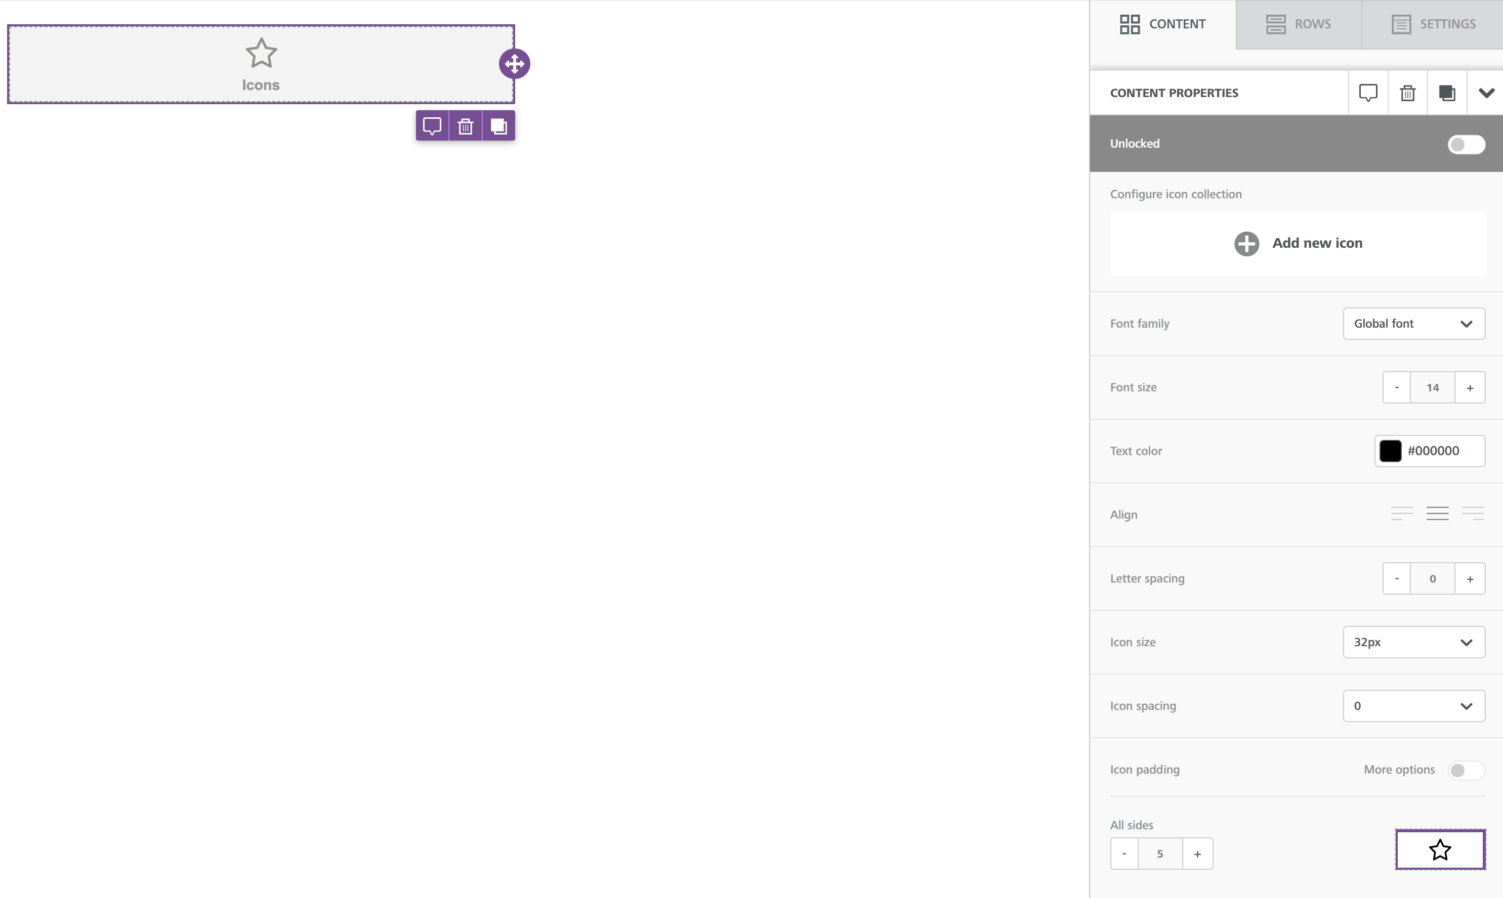Open the Icon size dropdown
The image size is (1503, 898).
click(x=1413, y=642)
